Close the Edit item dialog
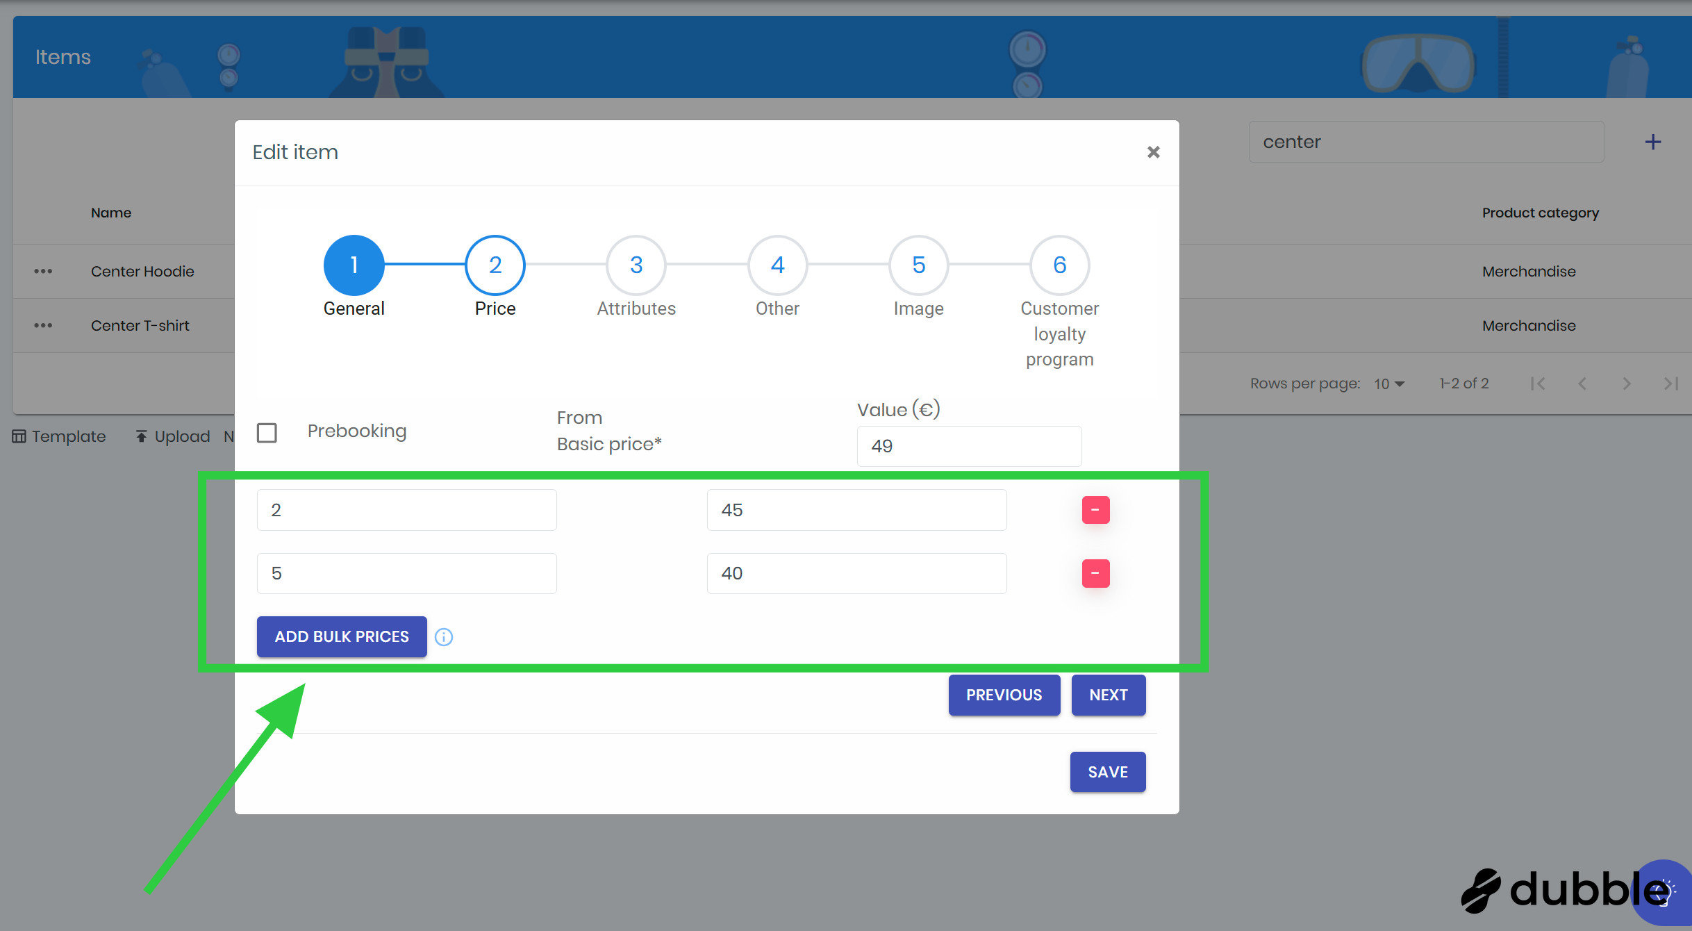Image resolution: width=1692 pixels, height=931 pixels. [x=1153, y=152]
